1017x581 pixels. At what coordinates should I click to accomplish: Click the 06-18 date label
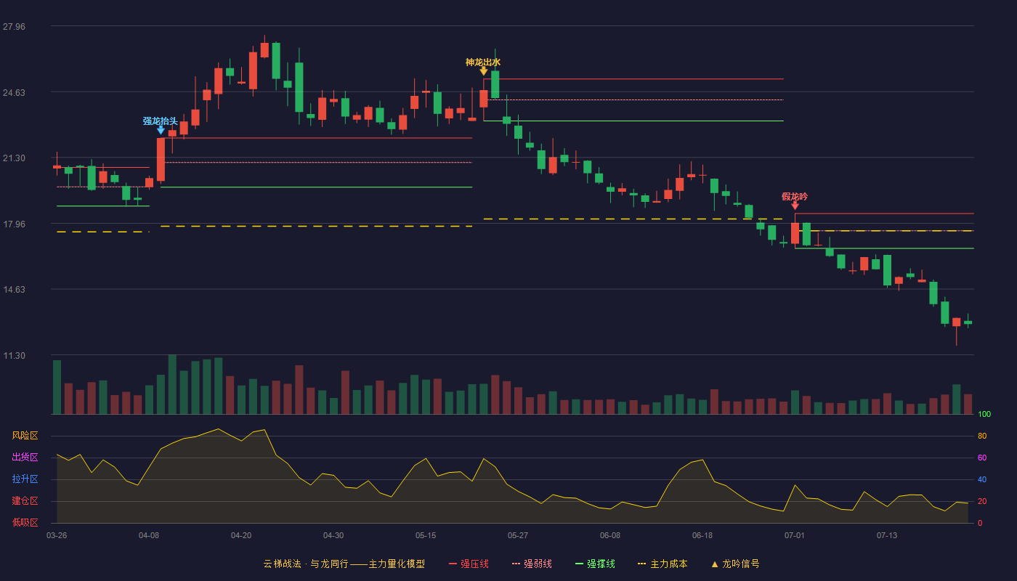tap(702, 535)
